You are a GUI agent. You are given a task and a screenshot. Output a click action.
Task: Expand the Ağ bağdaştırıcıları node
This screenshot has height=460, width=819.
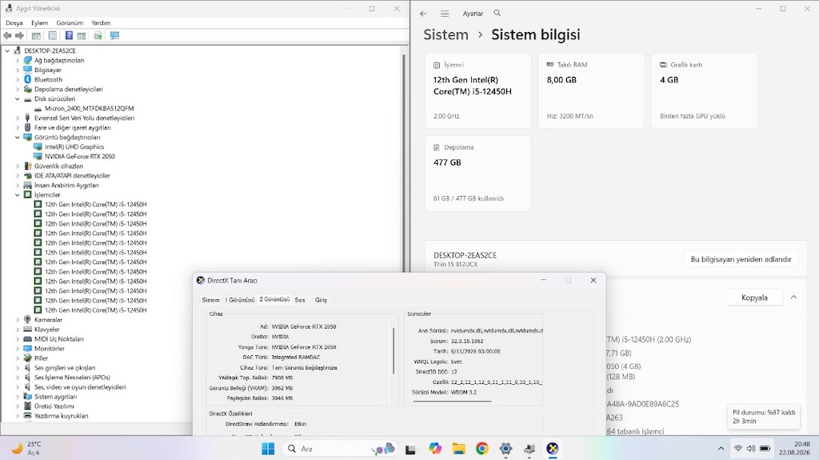tap(18, 61)
